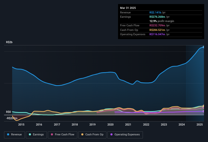Click the 2017 x-axis label

pyautogui.click(x=57, y=125)
